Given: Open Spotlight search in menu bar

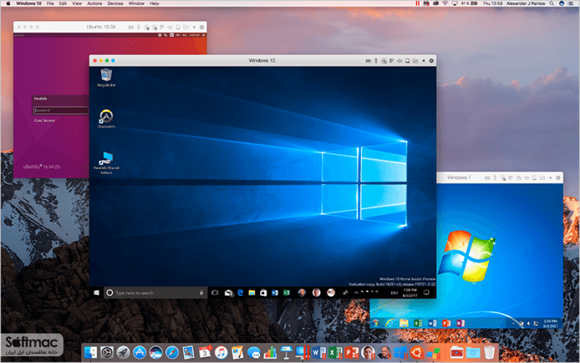Looking at the screenshot, I should tap(552, 3).
